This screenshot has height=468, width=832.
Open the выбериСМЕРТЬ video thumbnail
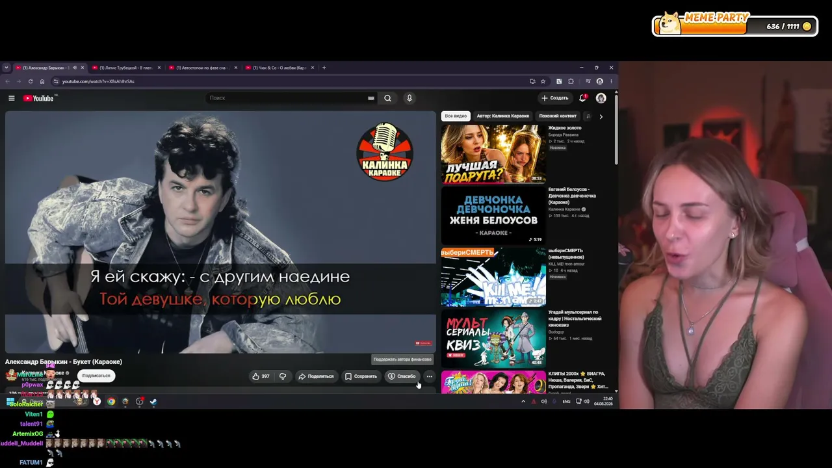point(493,277)
